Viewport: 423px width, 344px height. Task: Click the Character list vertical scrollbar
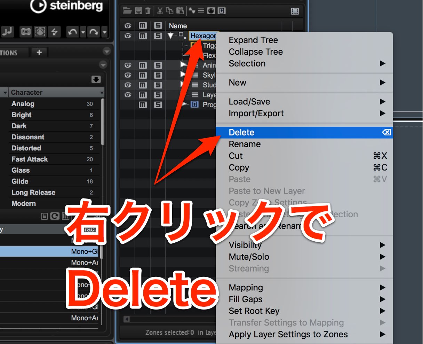click(103, 122)
